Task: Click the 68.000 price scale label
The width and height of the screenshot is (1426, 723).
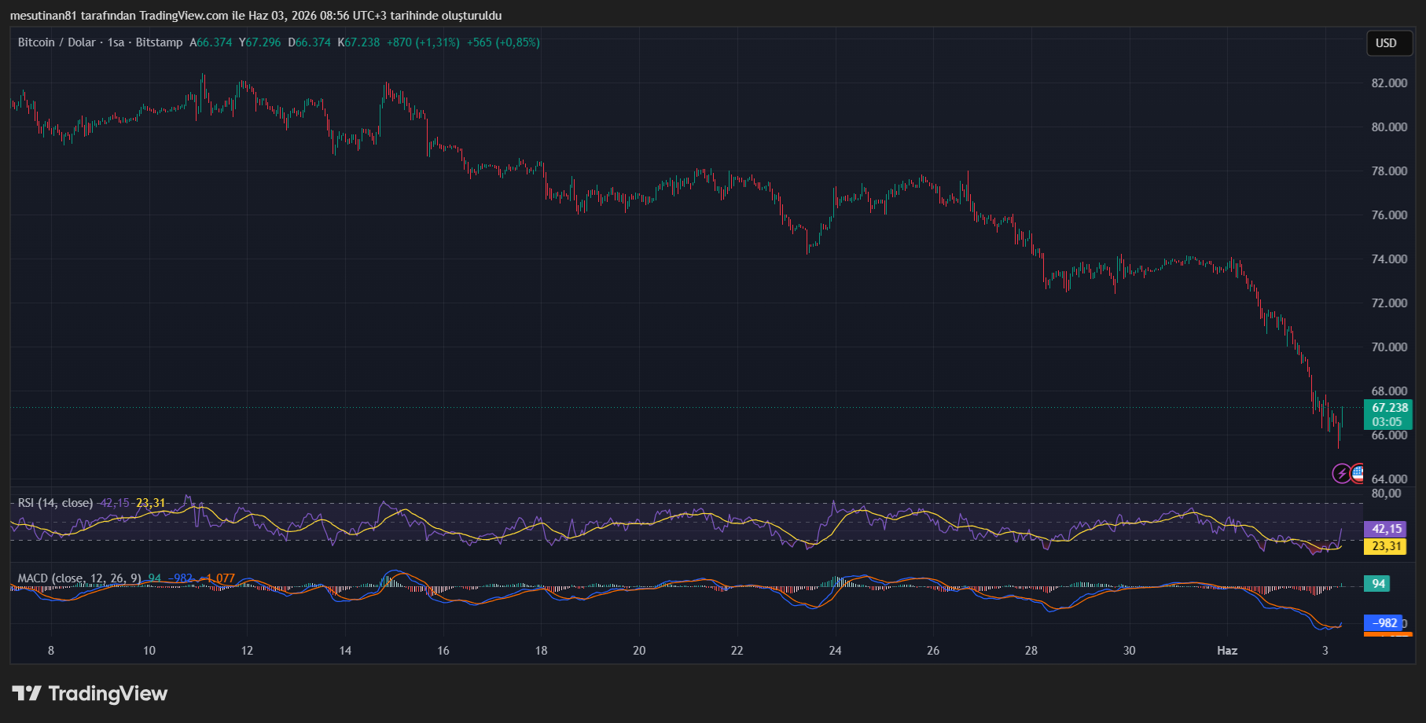Action: pyautogui.click(x=1389, y=391)
